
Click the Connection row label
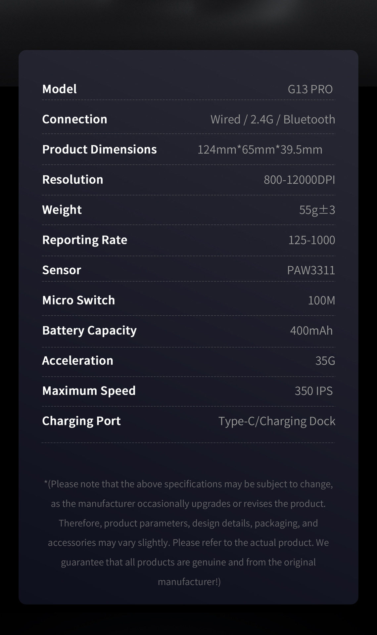coord(74,119)
